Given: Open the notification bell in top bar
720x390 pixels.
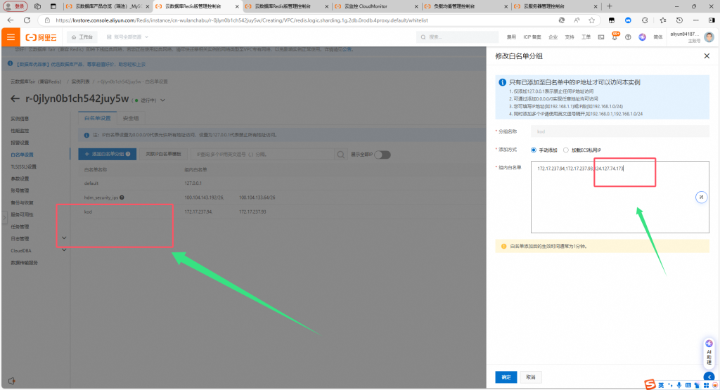Looking at the screenshot, I should coord(615,37).
